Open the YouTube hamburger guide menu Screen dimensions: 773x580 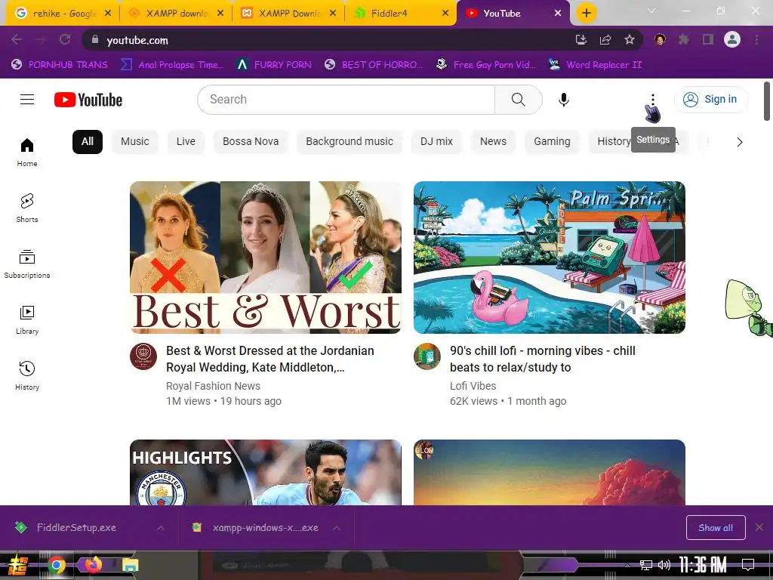pos(27,100)
